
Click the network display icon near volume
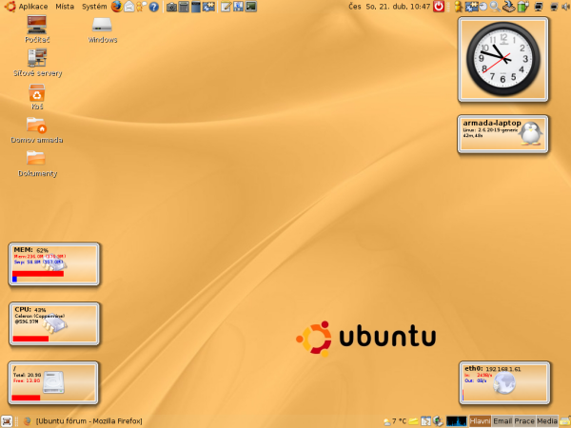(x=554, y=7)
